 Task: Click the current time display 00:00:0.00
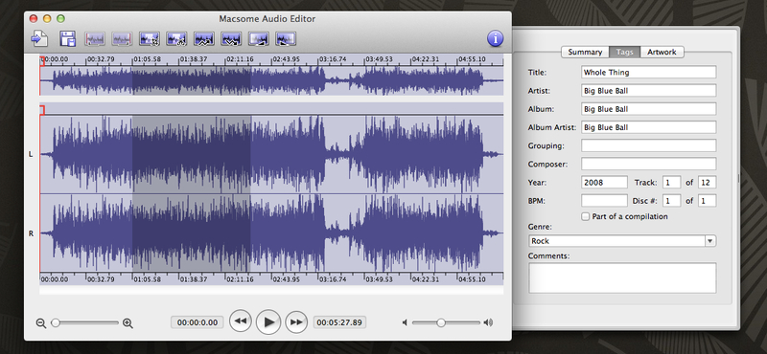[x=198, y=322]
